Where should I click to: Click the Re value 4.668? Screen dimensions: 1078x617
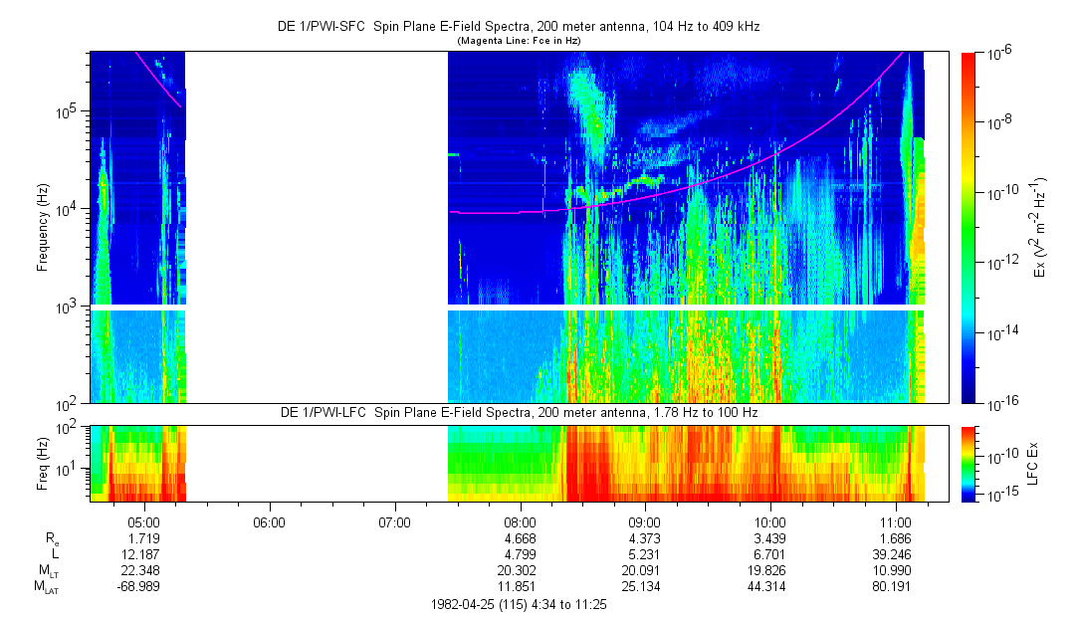point(521,536)
